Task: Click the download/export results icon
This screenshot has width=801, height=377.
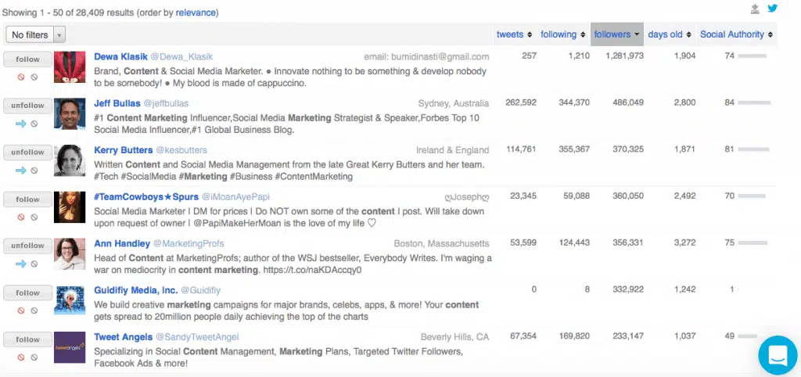Action: [755, 9]
